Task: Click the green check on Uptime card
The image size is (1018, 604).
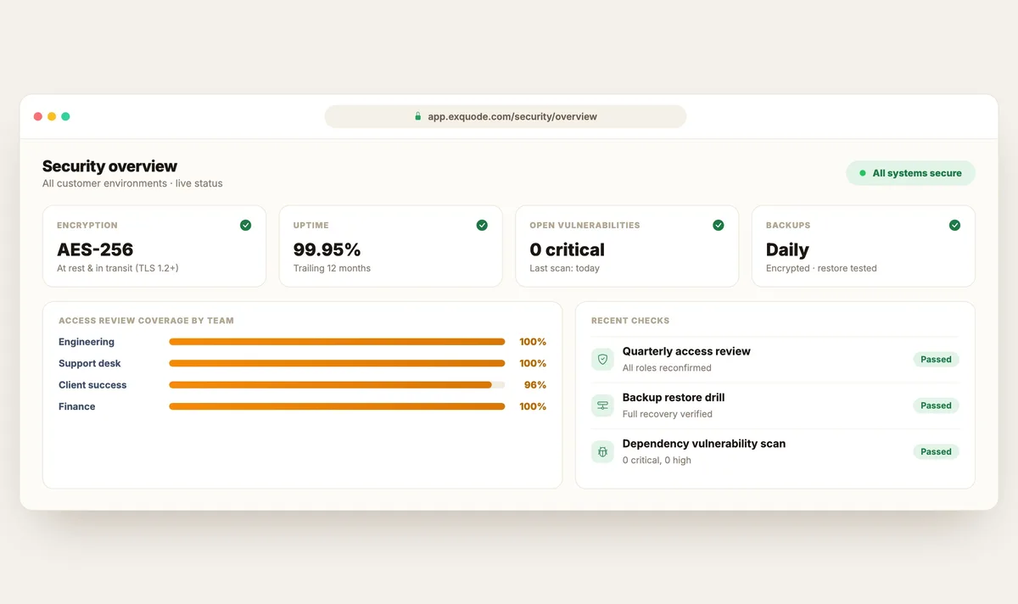Action: (482, 225)
